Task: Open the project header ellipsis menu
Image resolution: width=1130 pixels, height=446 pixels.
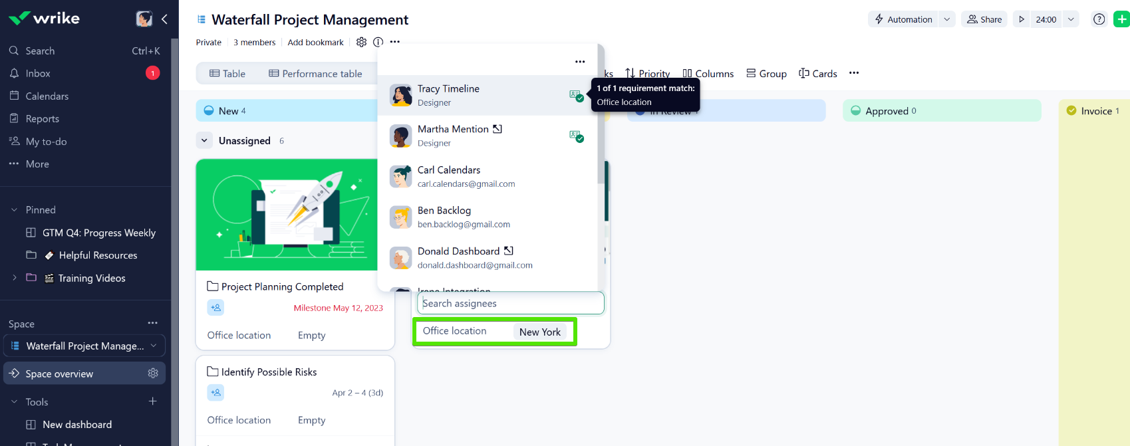Action: pos(395,42)
